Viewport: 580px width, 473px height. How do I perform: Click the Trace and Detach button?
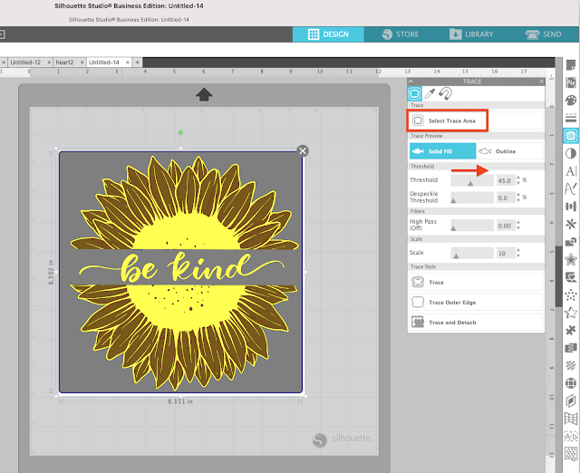[x=476, y=322]
